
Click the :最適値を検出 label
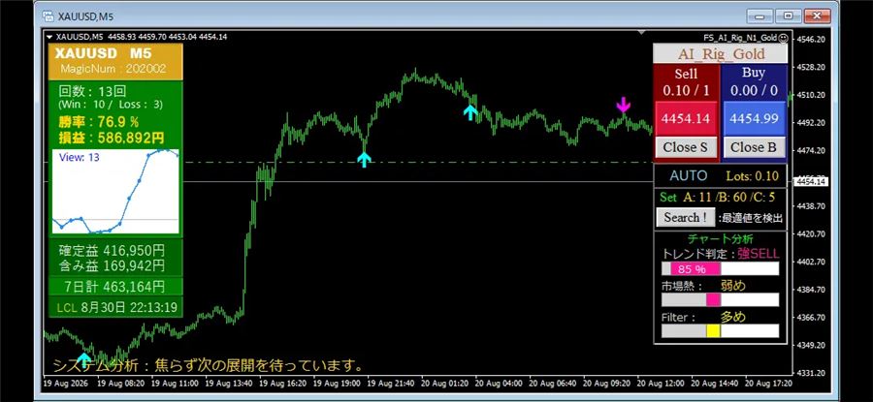click(x=750, y=218)
